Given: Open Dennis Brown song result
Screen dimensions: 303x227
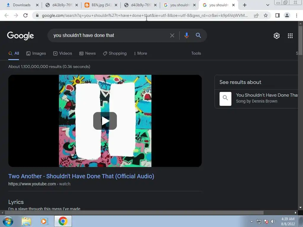Looking at the screenshot, I should coord(267,98).
